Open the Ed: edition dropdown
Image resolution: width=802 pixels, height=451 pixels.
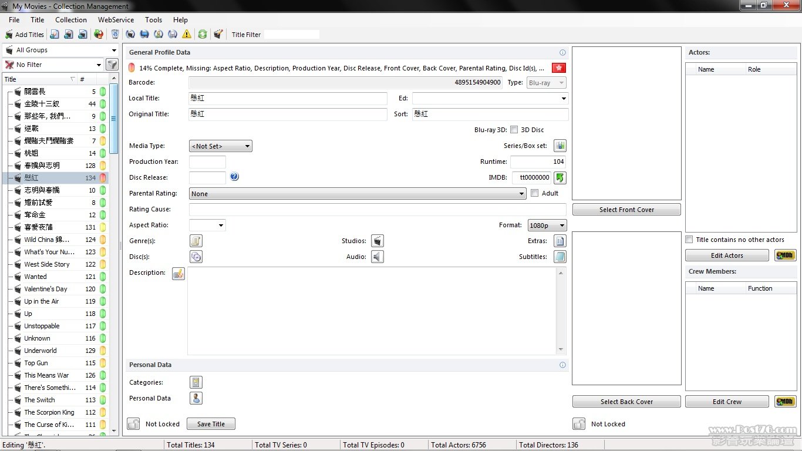[x=490, y=99]
